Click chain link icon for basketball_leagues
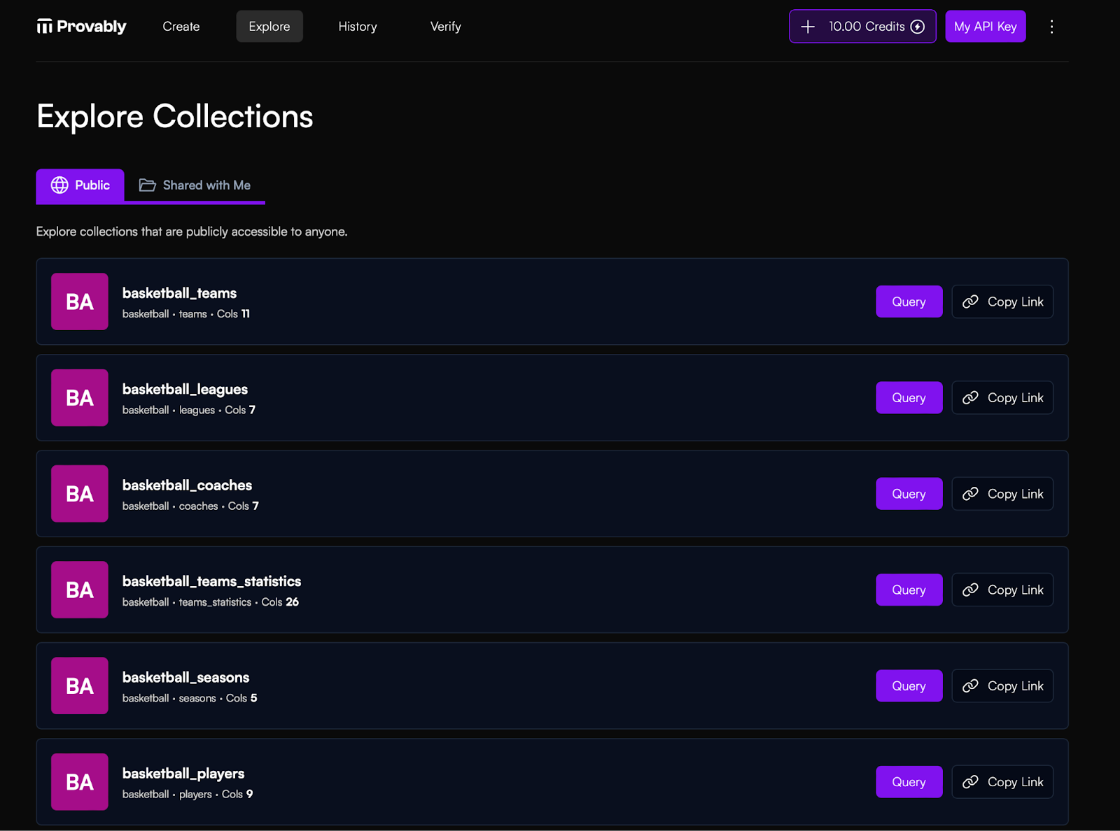1120x831 pixels. click(x=970, y=398)
